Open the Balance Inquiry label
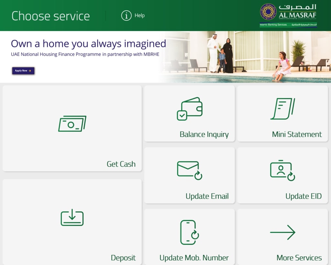This screenshot has width=331, height=265. tap(204, 135)
